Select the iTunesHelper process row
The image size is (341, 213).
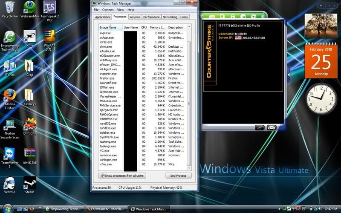point(142,96)
